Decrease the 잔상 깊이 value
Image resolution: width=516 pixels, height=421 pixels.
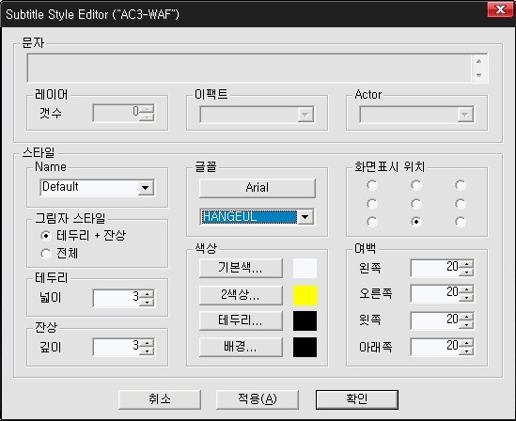click(x=147, y=351)
